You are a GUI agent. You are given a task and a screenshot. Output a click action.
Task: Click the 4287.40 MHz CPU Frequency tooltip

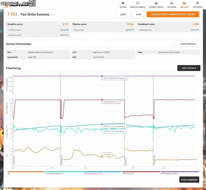tap(115, 78)
